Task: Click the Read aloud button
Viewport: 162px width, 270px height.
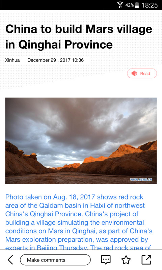Action: pyautogui.click(x=142, y=74)
